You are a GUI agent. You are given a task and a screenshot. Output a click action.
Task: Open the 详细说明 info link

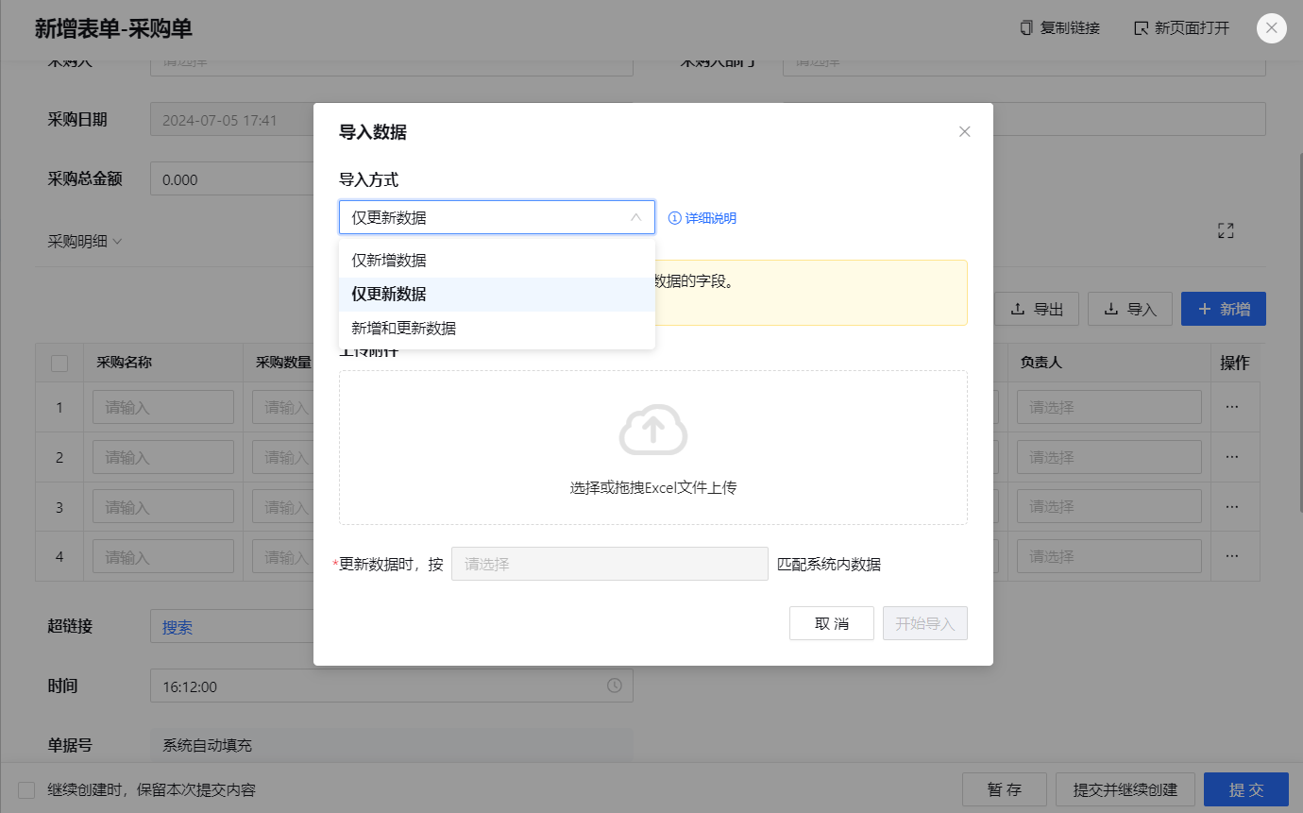(x=702, y=218)
